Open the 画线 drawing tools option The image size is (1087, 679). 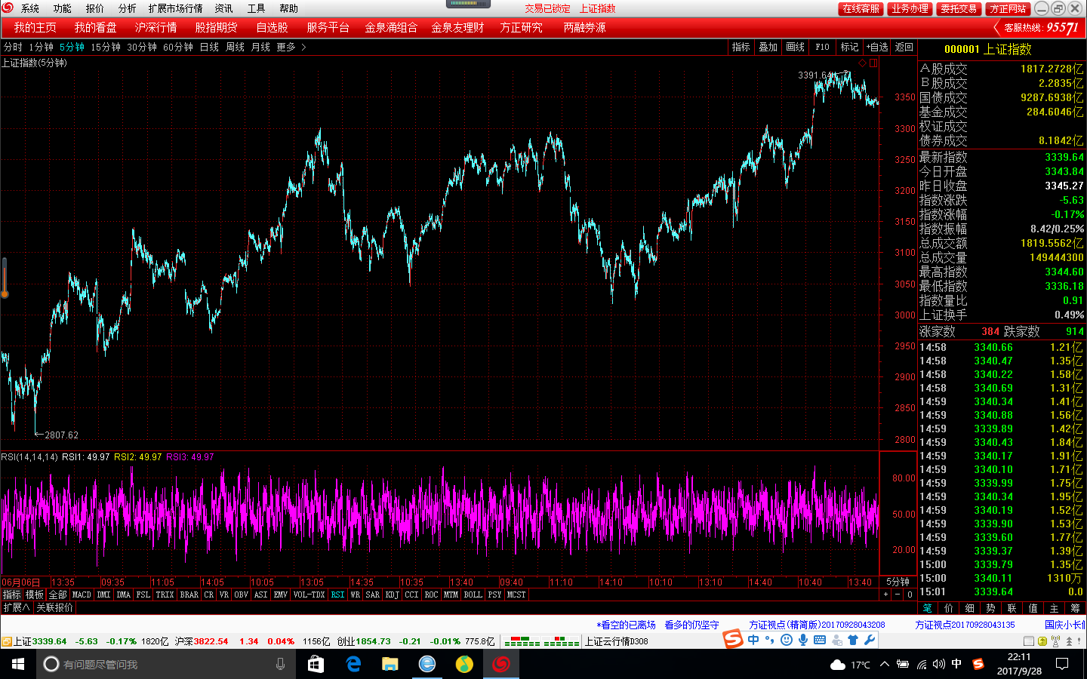[x=795, y=47]
